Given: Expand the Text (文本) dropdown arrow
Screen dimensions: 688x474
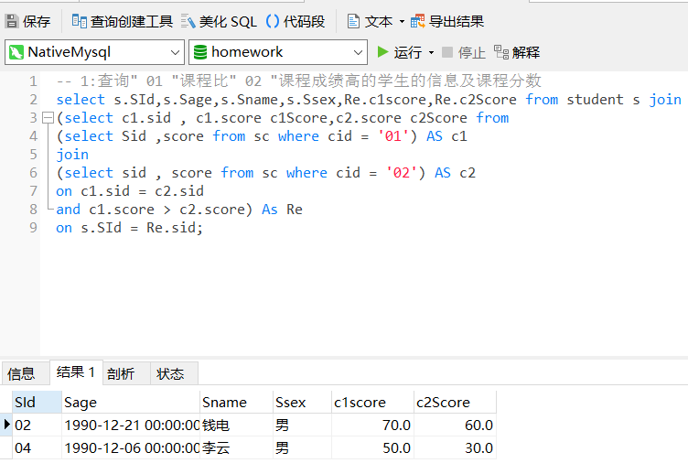Looking at the screenshot, I should pos(402,21).
